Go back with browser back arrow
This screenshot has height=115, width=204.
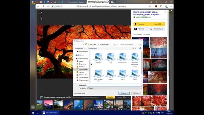(38, 6)
